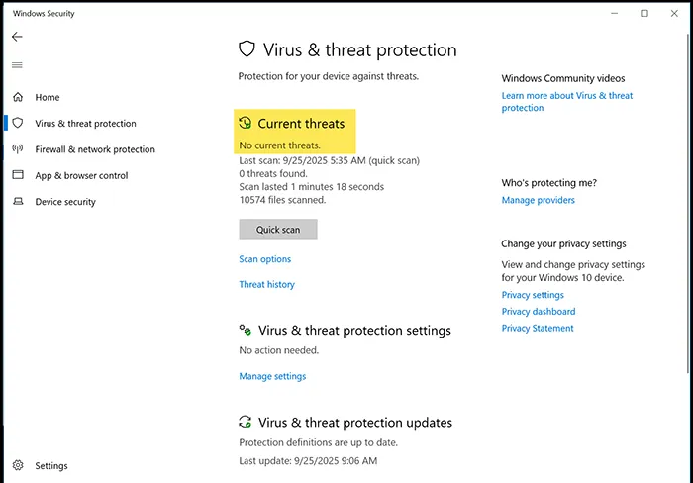Click the protection updates refresh icon

click(x=246, y=423)
